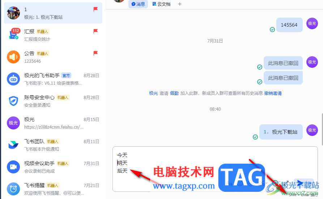Viewport: 323px width, 199px height.
Task: Switch to the 云文档 tab
Action: 161,4
